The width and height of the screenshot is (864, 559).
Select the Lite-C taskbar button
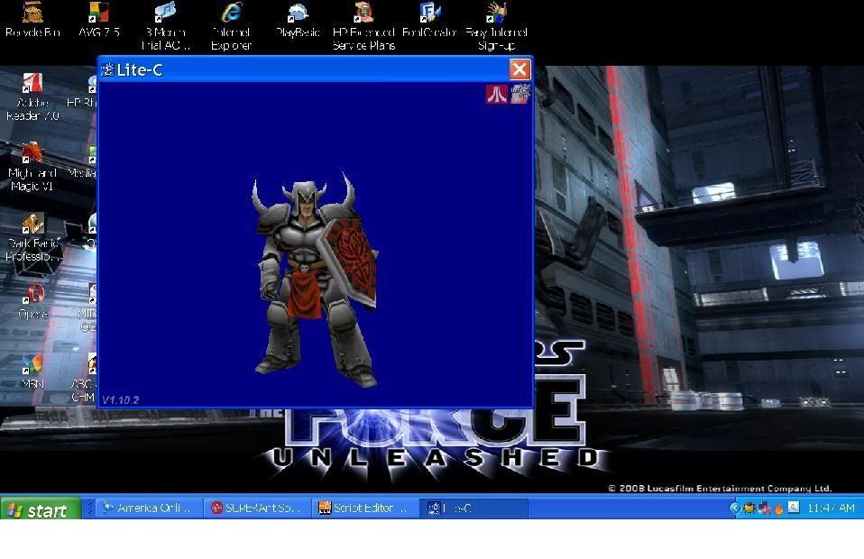[x=473, y=509]
